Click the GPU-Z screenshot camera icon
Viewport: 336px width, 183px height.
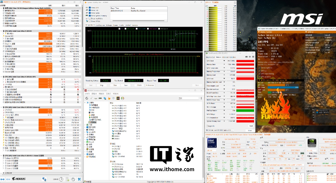tap(246, 57)
